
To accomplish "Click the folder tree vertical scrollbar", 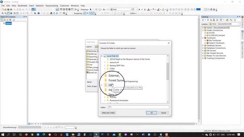I will point(168,72).
